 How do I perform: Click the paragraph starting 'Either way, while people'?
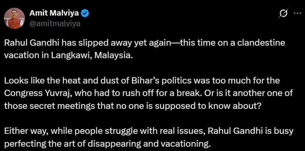(149, 138)
